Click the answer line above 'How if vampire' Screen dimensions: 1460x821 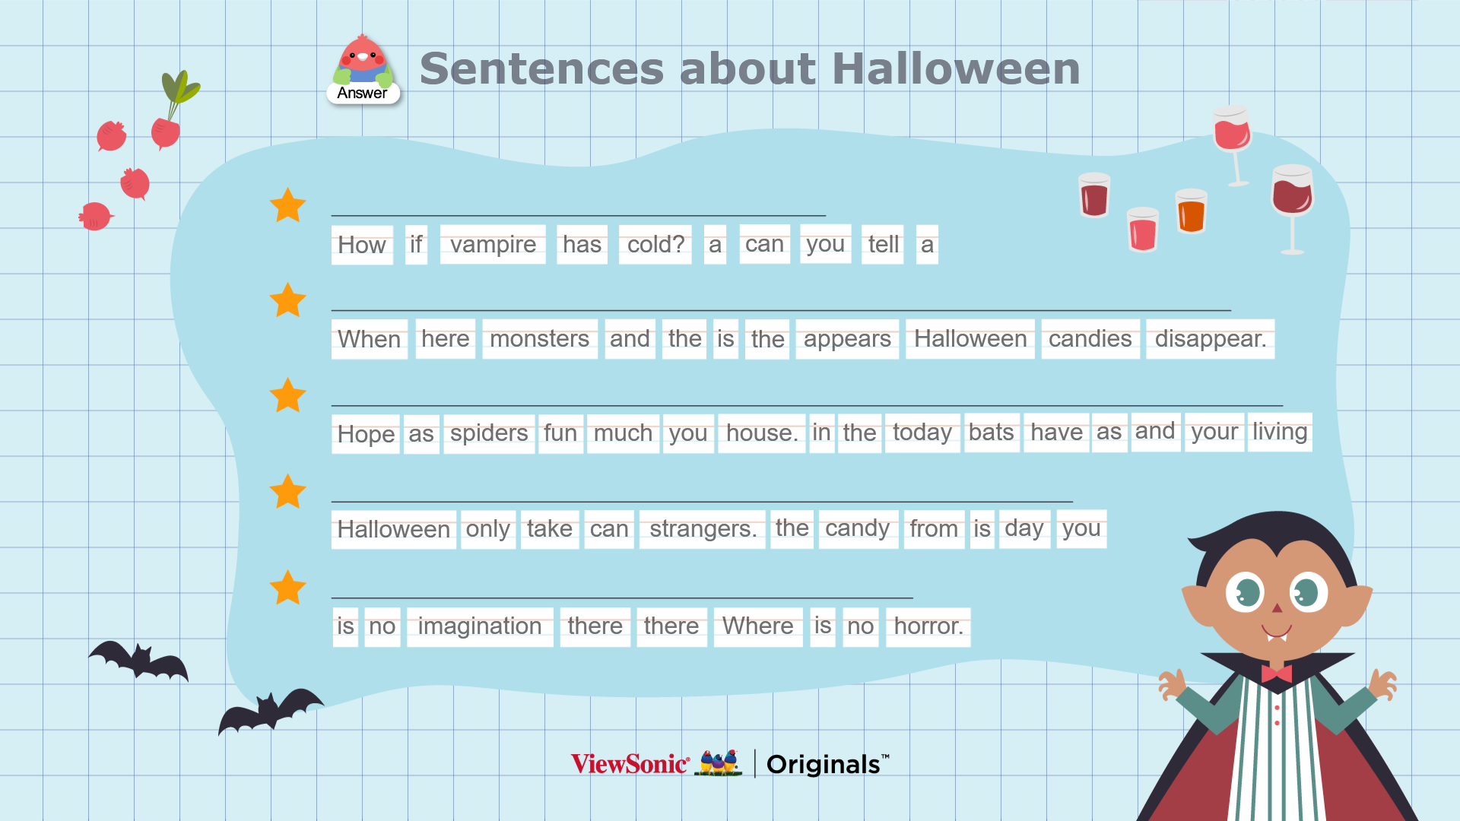click(579, 215)
